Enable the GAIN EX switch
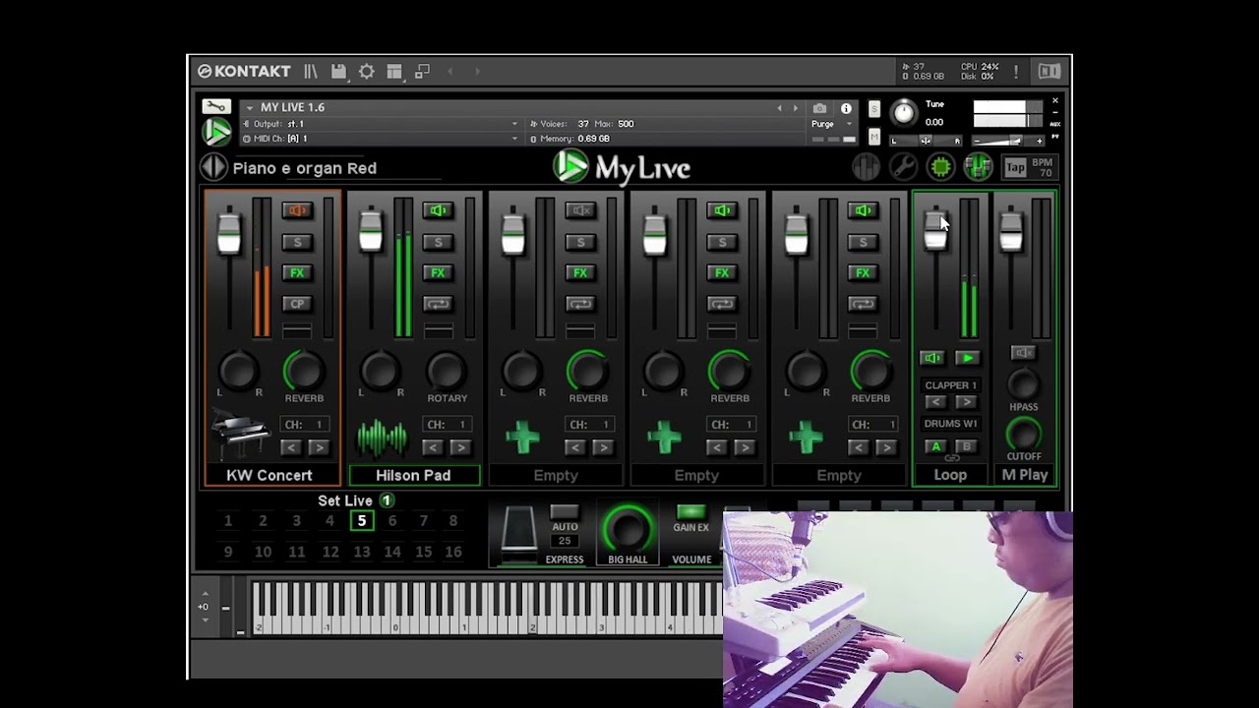 pos(690,511)
